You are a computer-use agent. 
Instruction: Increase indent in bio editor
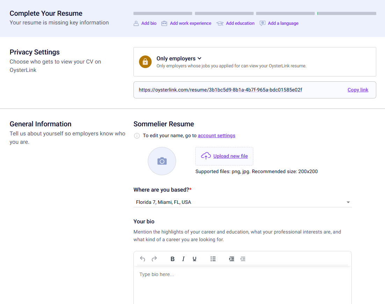(x=231, y=259)
